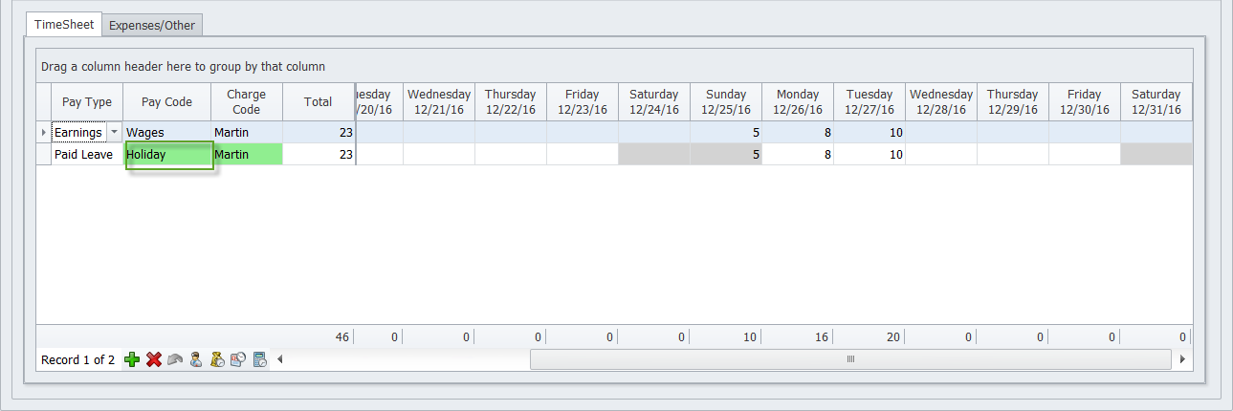
Task: Click the green plus add record icon
Action: click(x=133, y=359)
